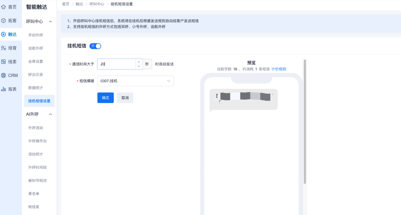Click the preview panel vertical scrollbar
This screenshot has height=215, width=401.
[x=305, y=117]
